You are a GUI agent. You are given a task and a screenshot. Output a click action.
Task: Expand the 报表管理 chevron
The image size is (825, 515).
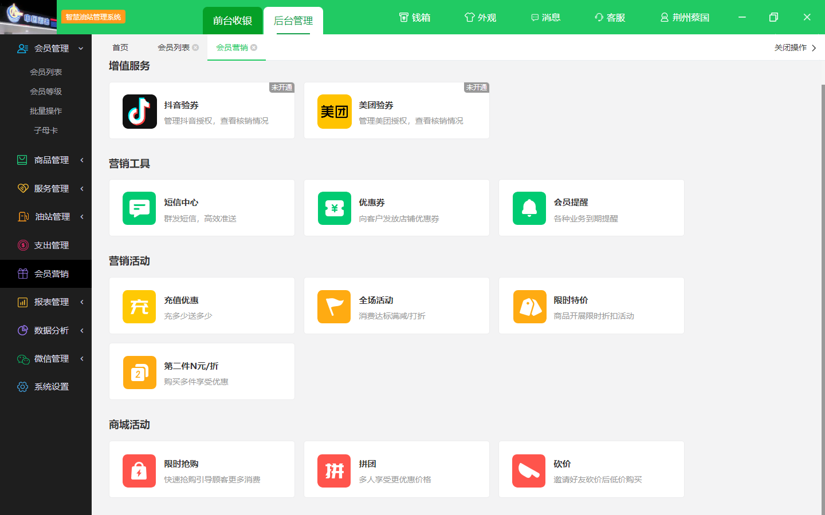82,302
